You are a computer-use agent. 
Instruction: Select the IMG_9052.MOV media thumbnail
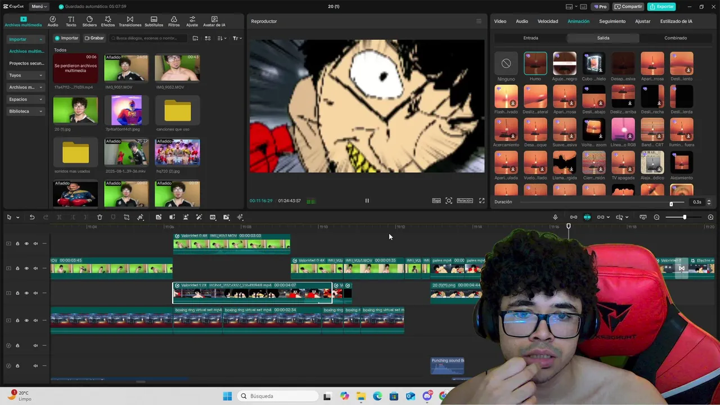(x=177, y=68)
